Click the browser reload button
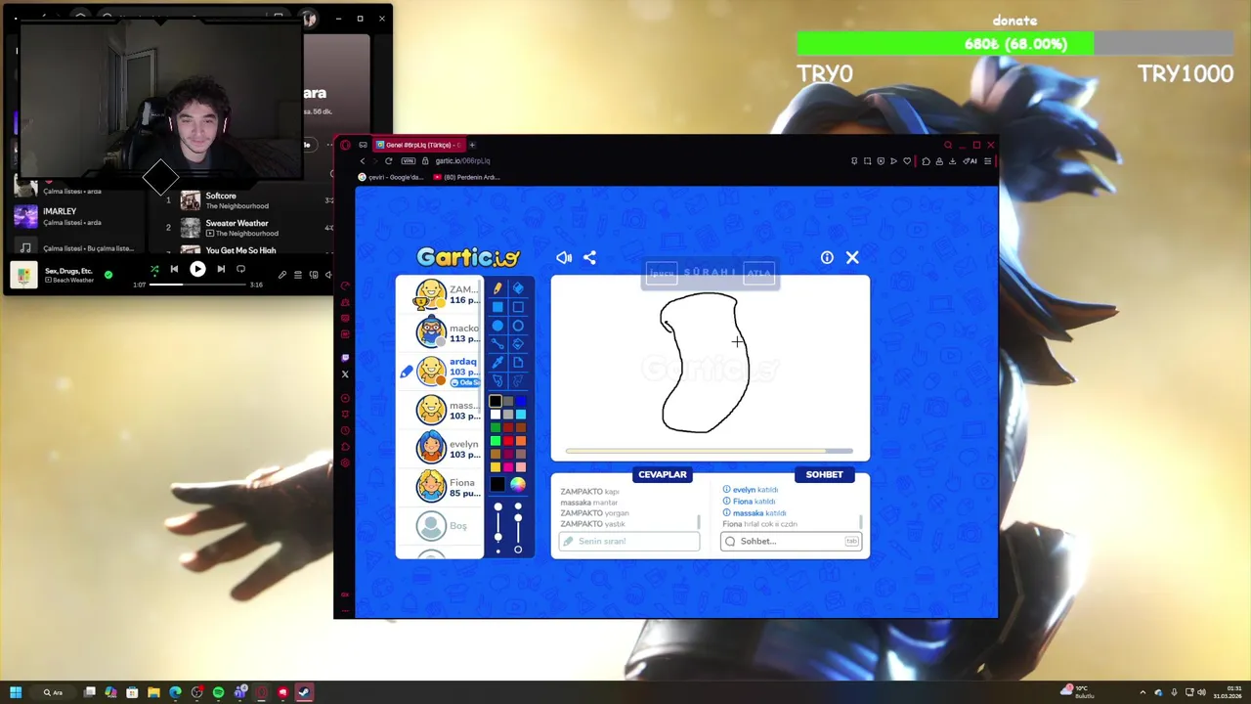1251x704 pixels. (x=388, y=160)
